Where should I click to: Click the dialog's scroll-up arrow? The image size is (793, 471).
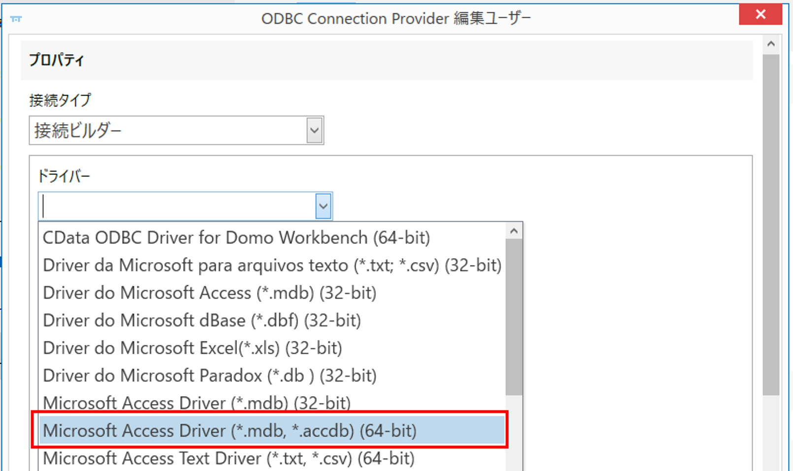[x=771, y=44]
